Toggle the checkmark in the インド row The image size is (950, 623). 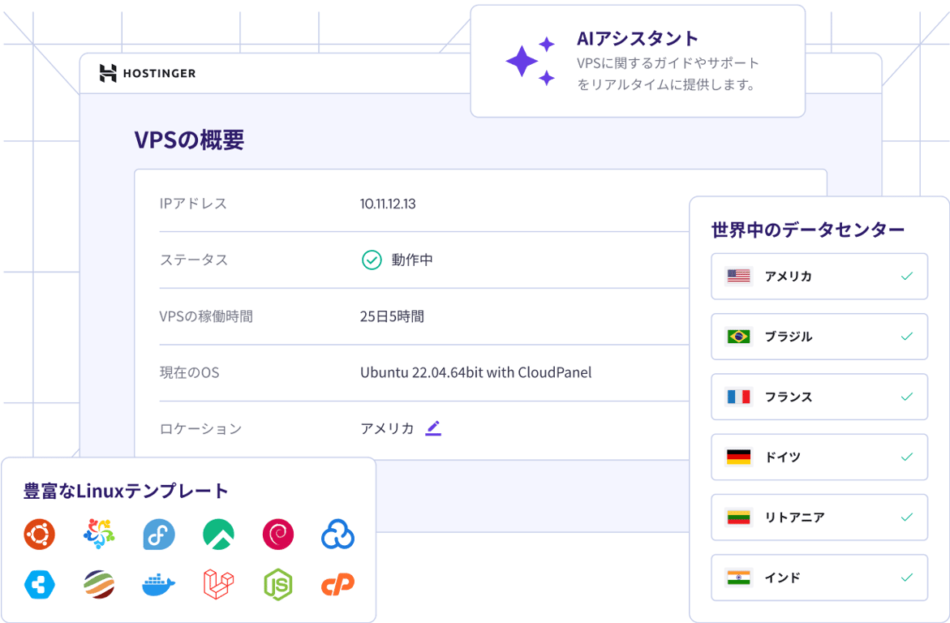906,578
